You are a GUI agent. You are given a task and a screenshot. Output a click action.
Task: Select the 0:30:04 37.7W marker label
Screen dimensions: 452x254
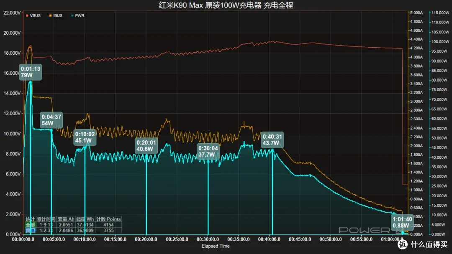tap(208, 151)
